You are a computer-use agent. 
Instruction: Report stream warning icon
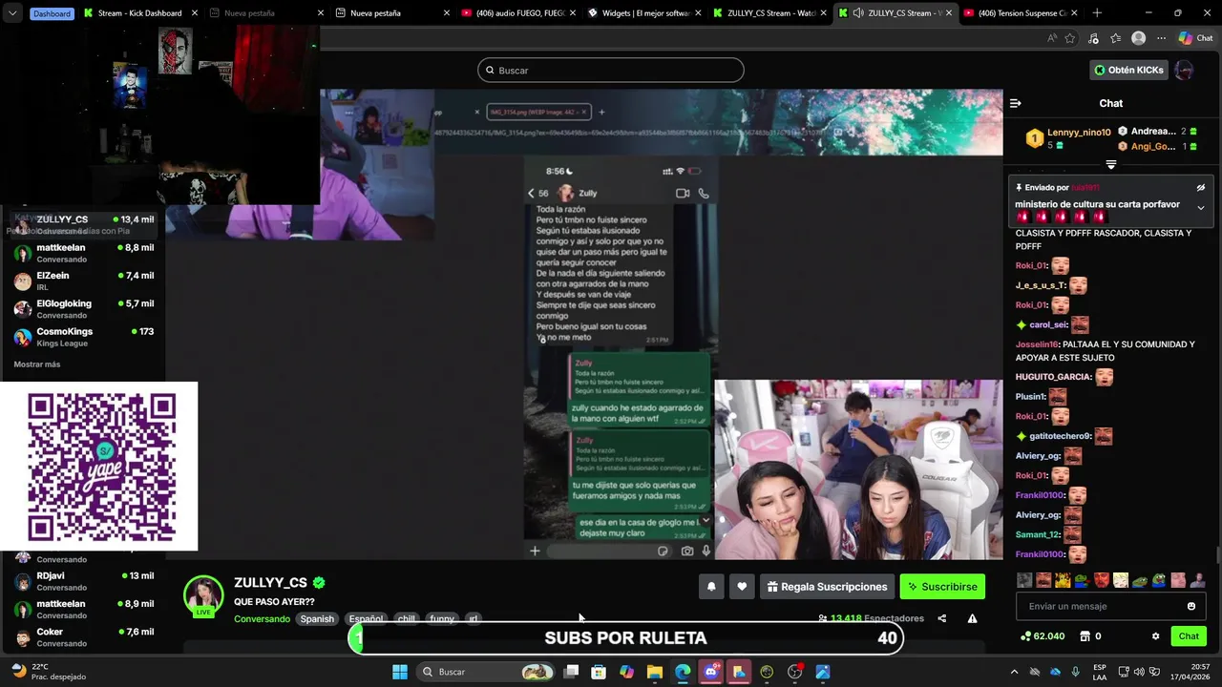972,618
